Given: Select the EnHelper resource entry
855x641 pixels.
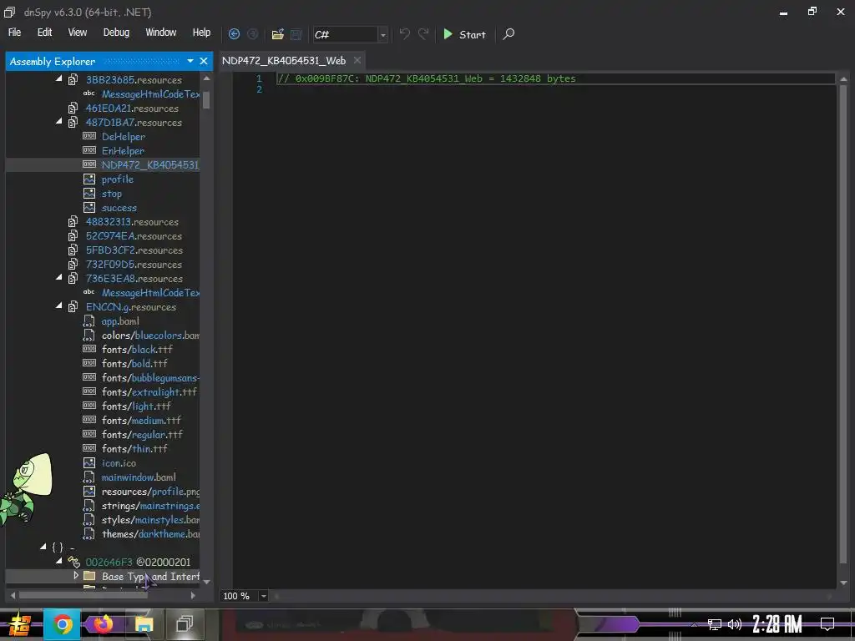Looking at the screenshot, I should [x=123, y=151].
